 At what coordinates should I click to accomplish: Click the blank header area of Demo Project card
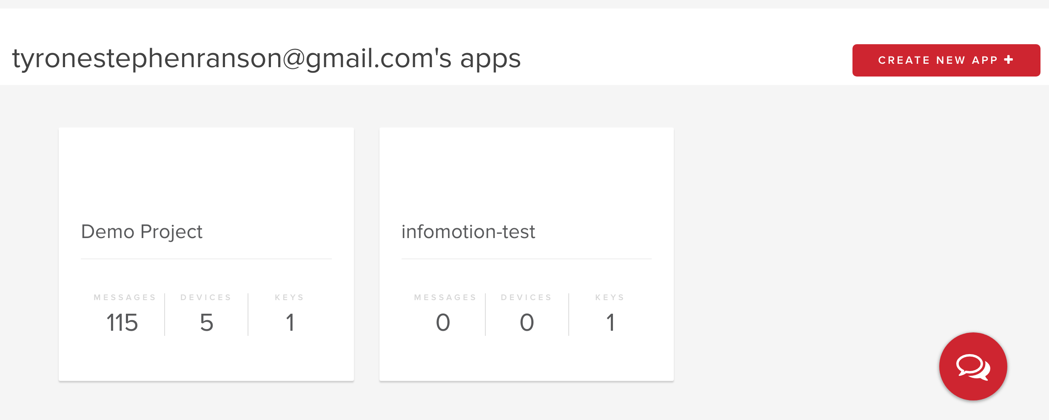tap(206, 170)
